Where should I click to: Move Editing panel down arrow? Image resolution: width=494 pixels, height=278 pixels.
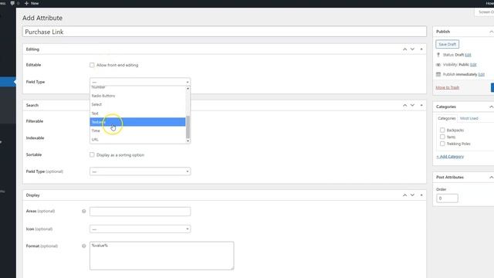pos(412,49)
